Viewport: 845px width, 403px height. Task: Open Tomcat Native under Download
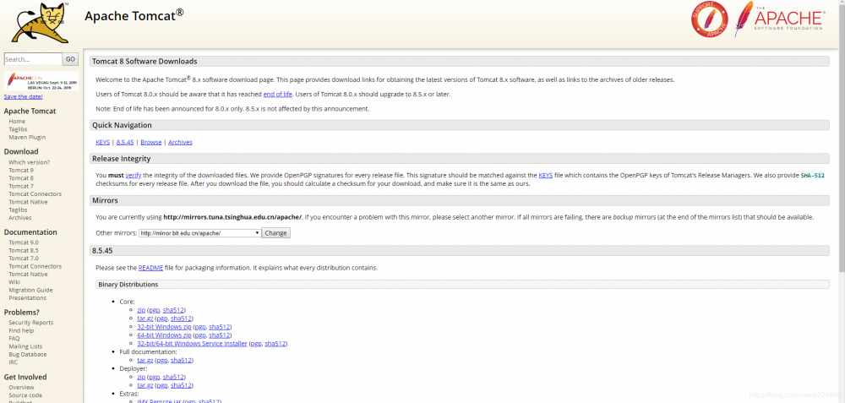pos(28,202)
